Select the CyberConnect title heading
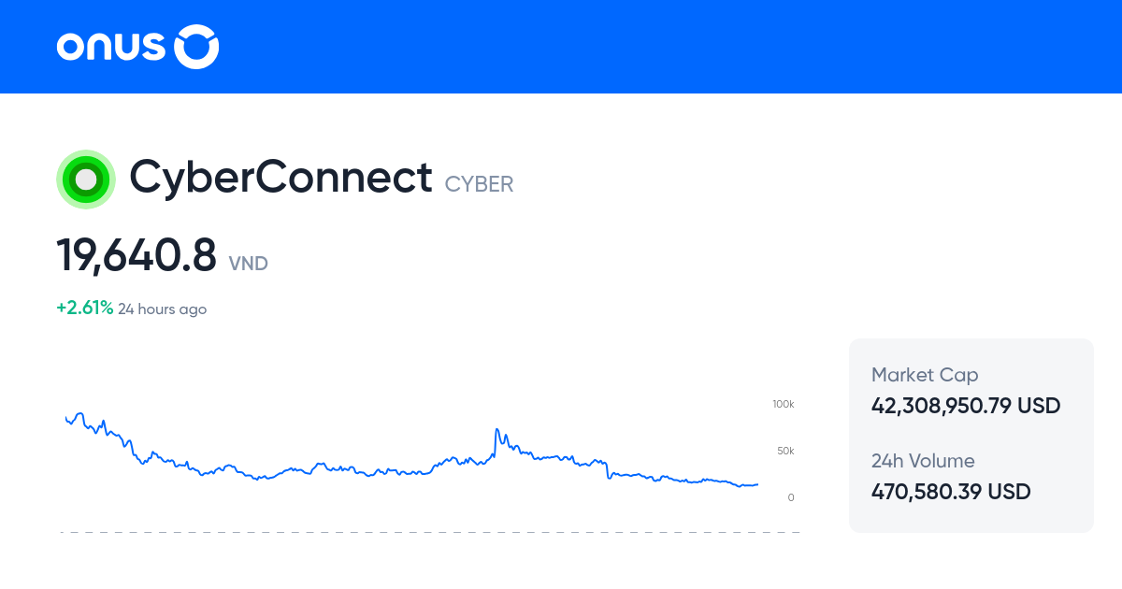The width and height of the screenshot is (1122, 589). coord(280,177)
